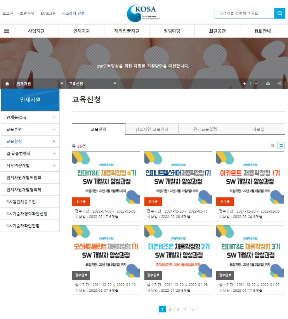288x319 pixels.
Task: Print the page with printer icon
Action: 268,84
